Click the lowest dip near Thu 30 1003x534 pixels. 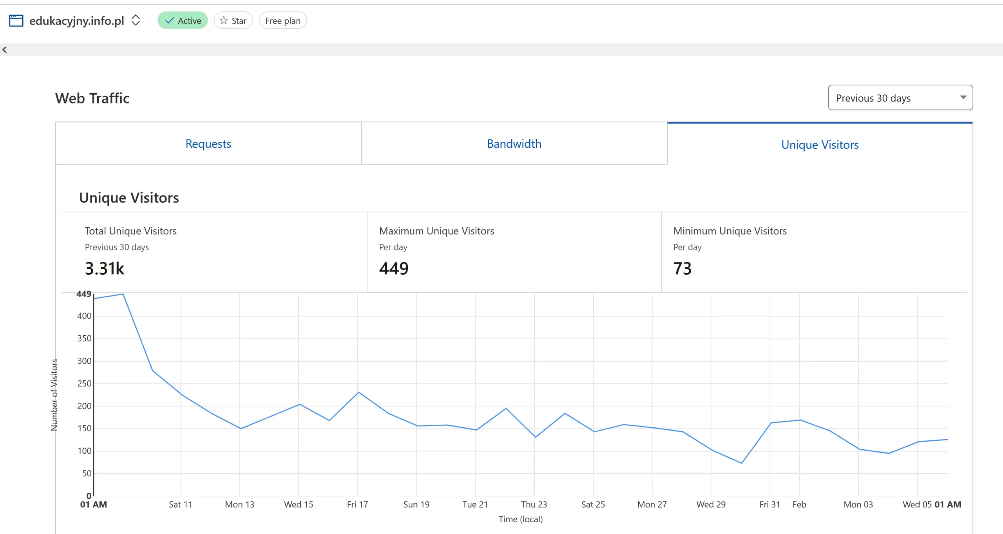[741, 463]
